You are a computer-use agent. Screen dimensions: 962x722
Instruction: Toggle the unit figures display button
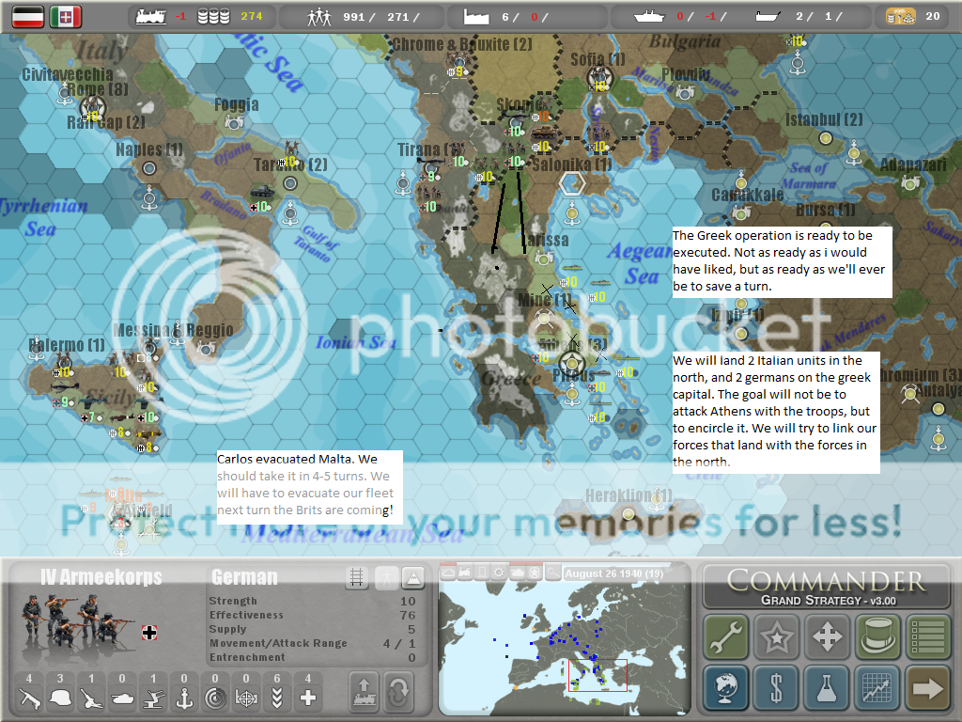[385, 578]
